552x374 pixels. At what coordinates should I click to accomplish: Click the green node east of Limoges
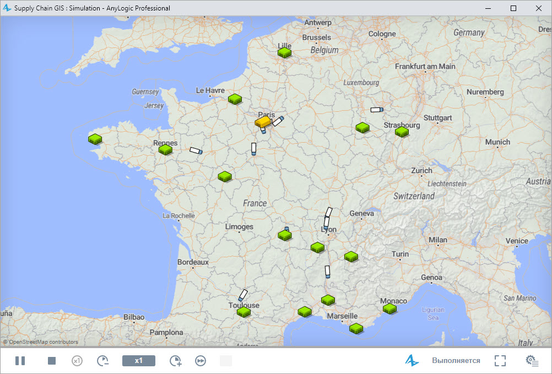[285, 235]
